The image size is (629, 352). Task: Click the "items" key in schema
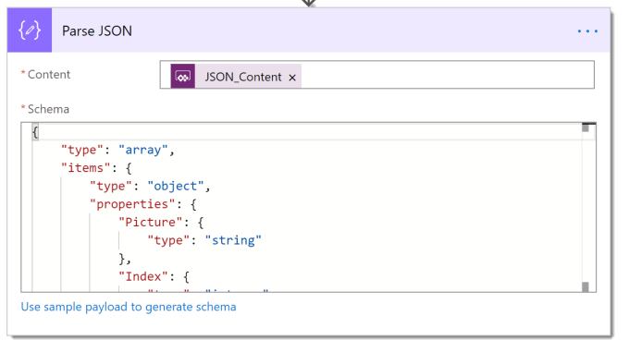85,168
